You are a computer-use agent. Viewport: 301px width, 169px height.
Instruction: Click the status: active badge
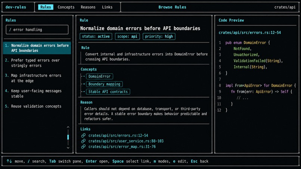[96, 36]
